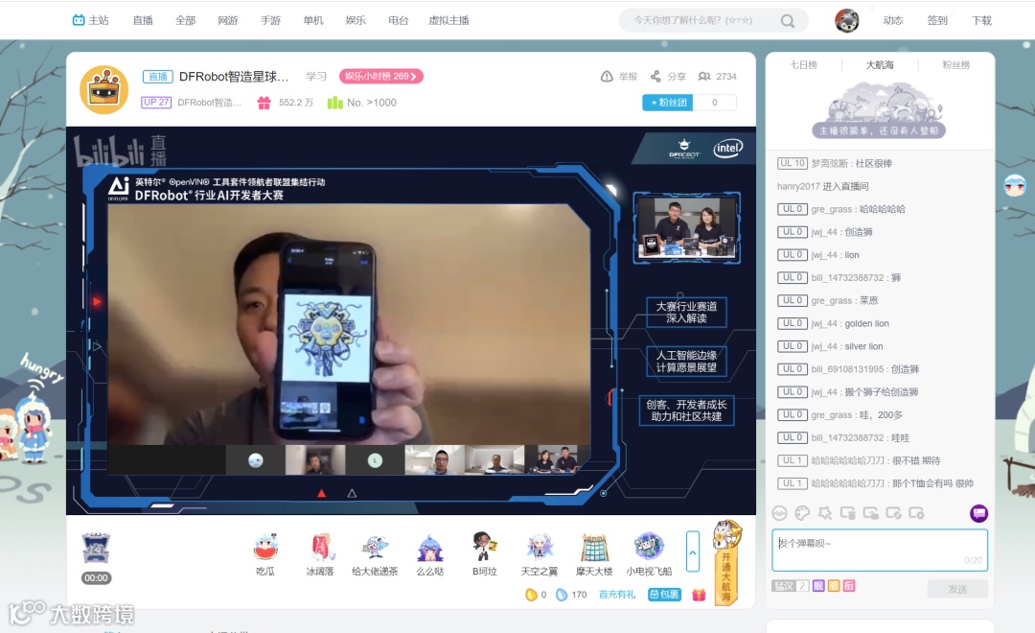Image resolution: width=1035 pixels, height=633 pixels.
Task: Send the 么么哒 gift
Action: [429, 553]
